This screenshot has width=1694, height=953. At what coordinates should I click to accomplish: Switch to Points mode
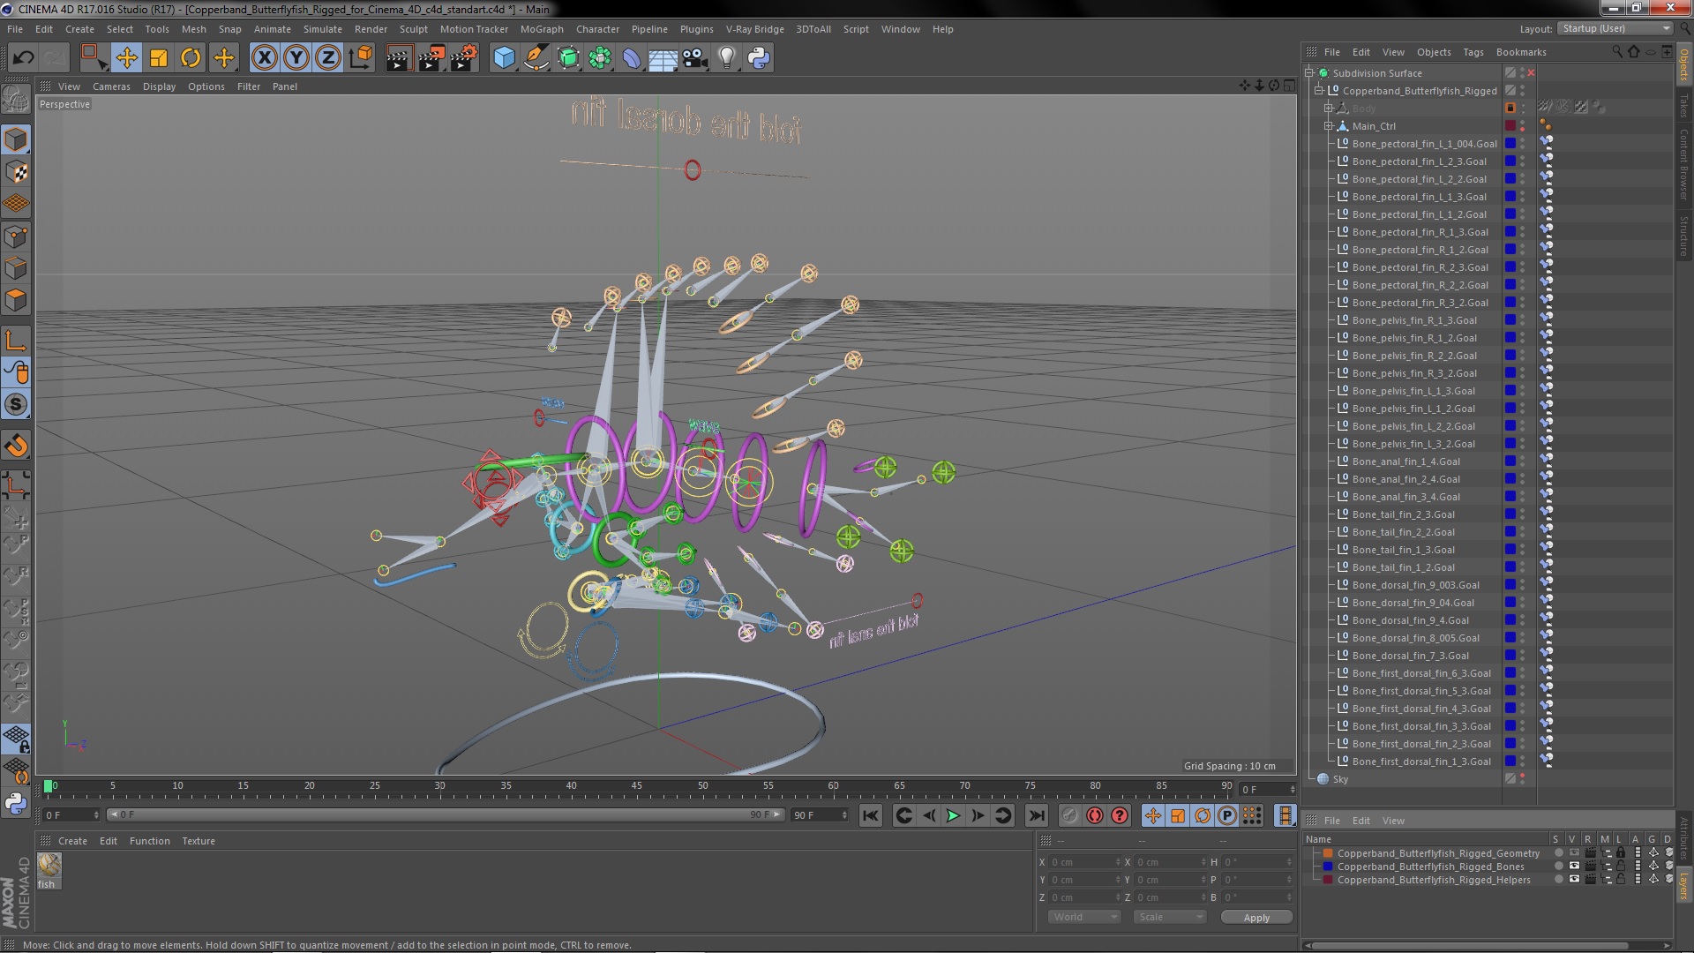pyautogui.click(x=16, y=236)
